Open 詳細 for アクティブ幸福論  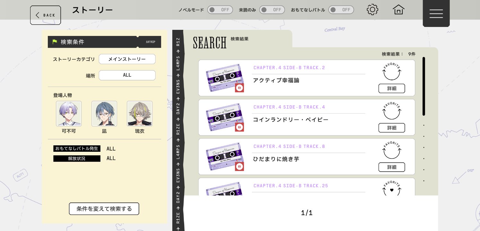(392, 89)
